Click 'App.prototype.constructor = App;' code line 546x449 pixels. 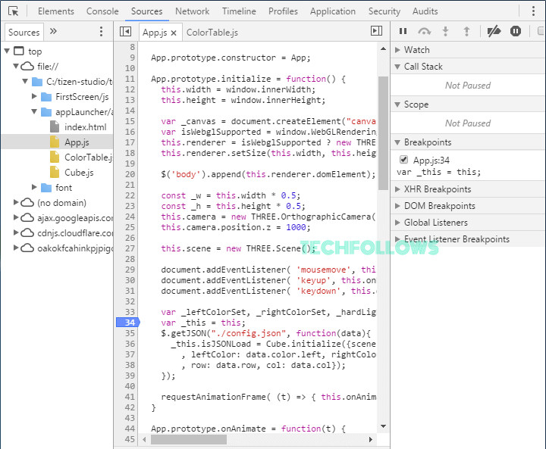pyautogui.click(x=231, y=58)
